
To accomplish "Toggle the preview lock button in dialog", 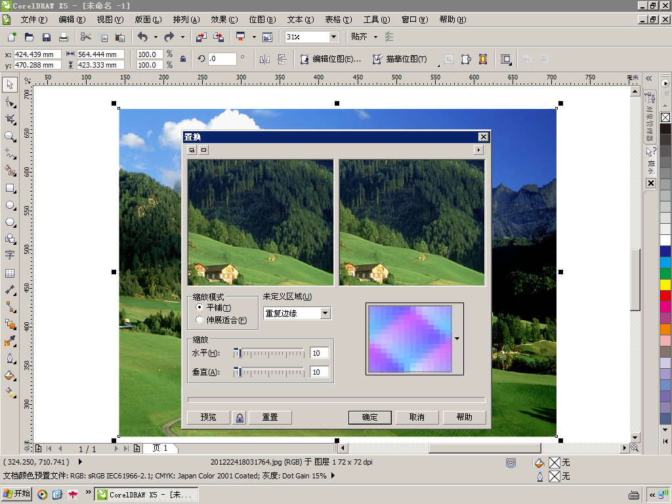I will 240,417.
